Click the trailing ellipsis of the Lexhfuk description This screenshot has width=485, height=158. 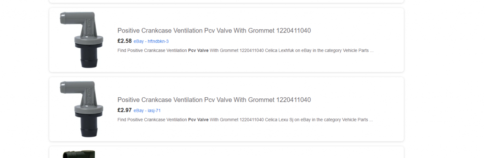click(x=371, y=51)
